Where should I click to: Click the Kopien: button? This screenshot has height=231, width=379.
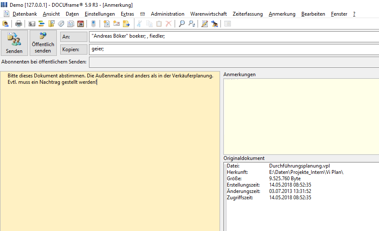tap(74, 49)
